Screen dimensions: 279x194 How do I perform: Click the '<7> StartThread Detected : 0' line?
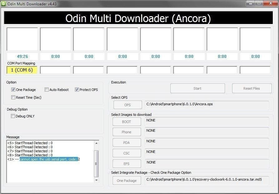pos(30,151)
